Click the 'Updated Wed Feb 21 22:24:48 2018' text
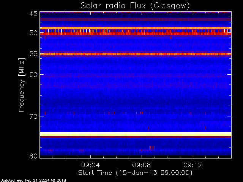Screen dimensions: 243x182 (x=33, y=180)
